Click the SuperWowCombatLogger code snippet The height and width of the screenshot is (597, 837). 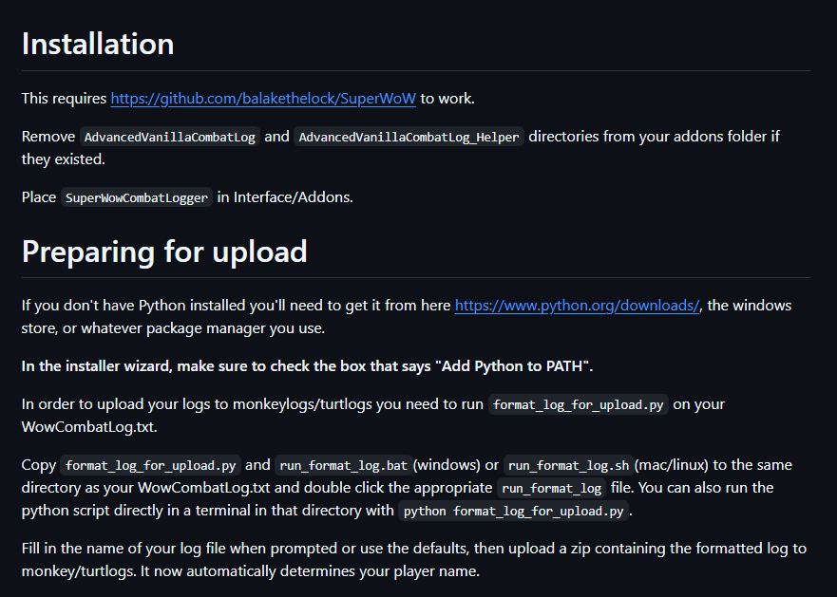[136, 198]
